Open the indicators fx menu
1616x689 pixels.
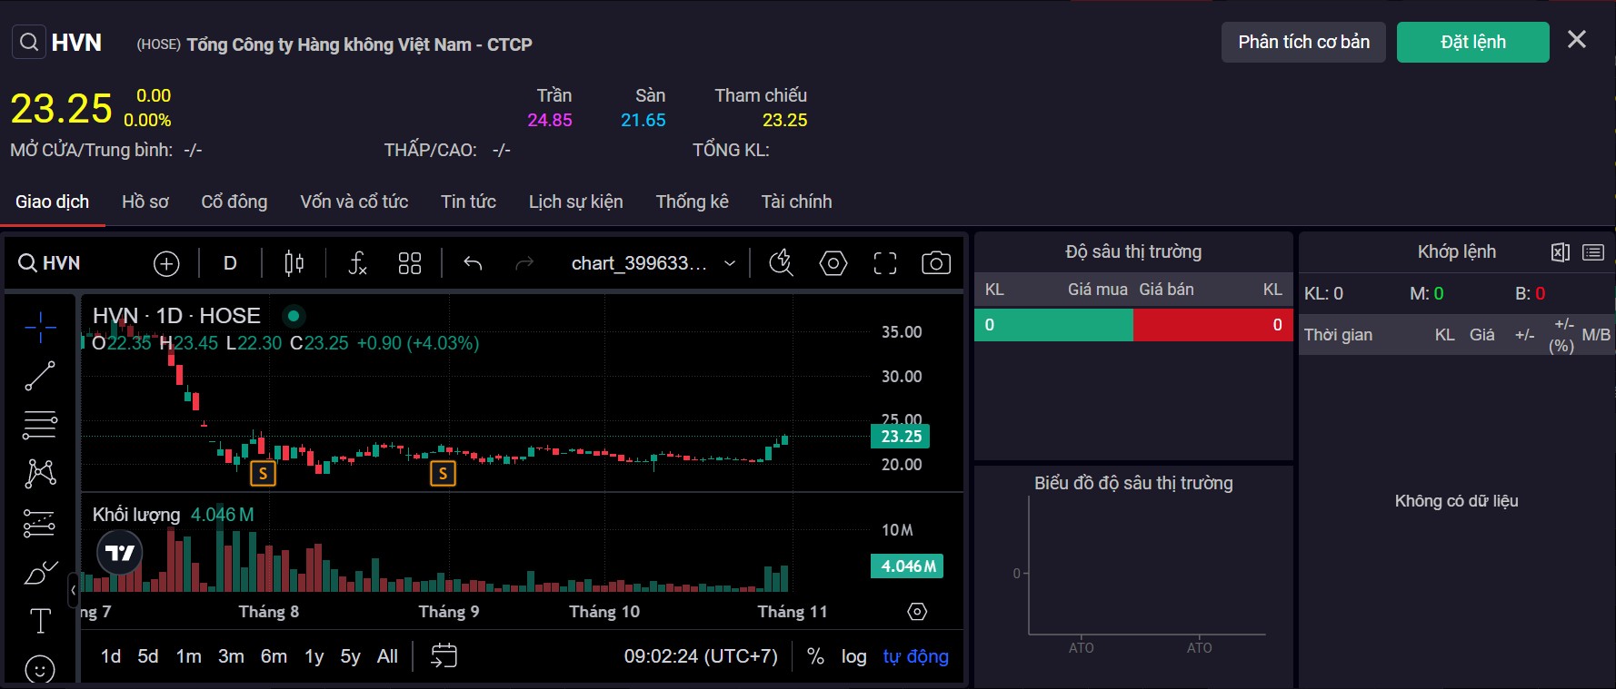point(357,263)
